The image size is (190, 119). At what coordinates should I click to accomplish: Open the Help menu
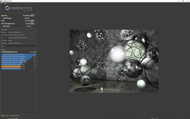click(5, 3)
